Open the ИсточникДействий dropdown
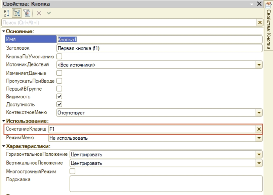273x195 pixels. [x=259, y=65]
